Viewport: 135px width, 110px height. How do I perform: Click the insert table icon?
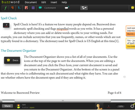tap(33, 8)
